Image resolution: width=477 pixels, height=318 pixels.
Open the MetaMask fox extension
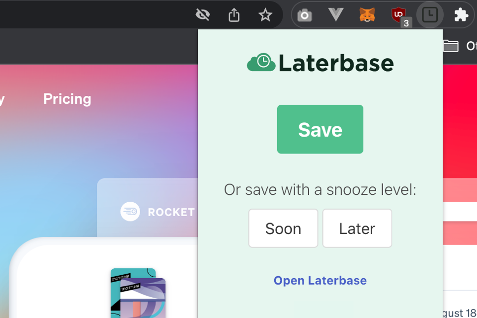pos(366,15)
